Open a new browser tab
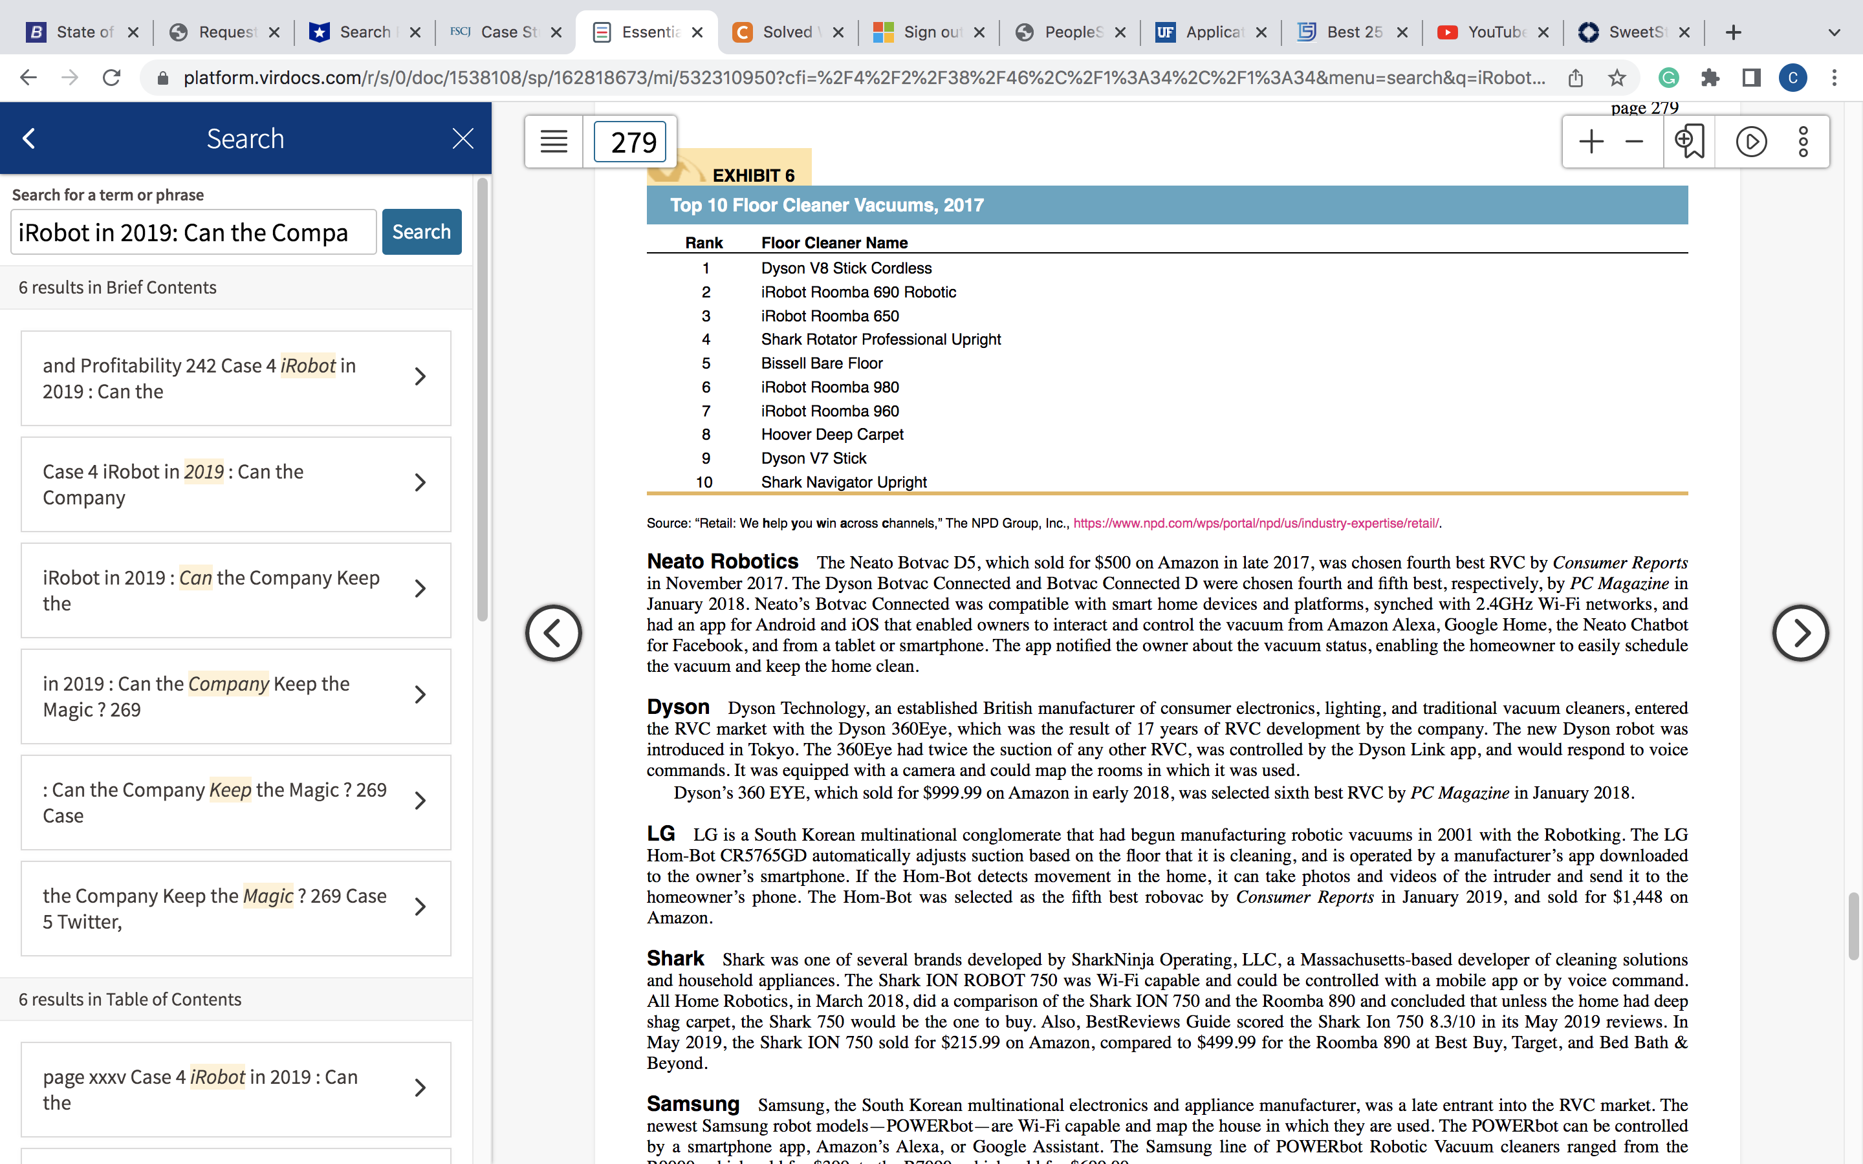The height and width of the screenshot is (1164, 1863). click(1733, 32)
